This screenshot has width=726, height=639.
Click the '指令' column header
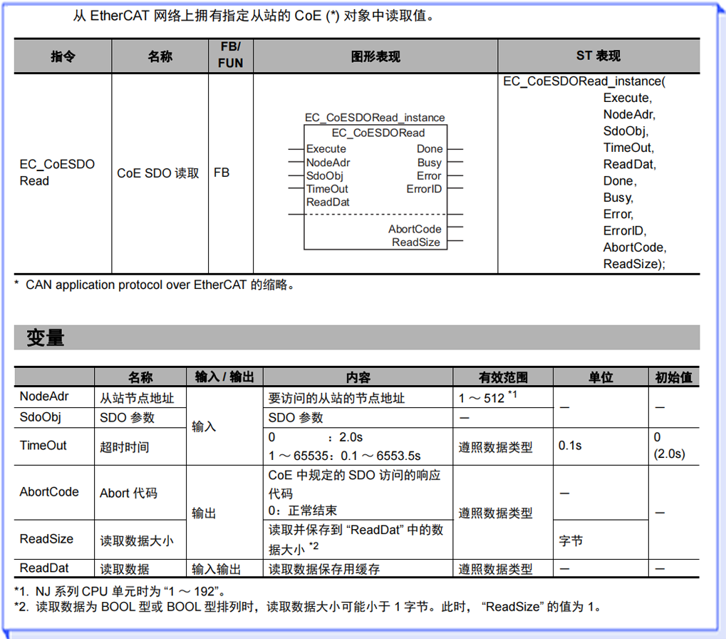63,56
